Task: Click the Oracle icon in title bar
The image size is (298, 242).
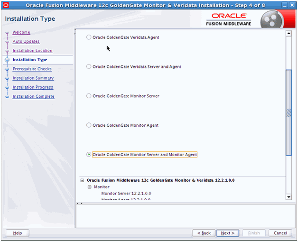Action: [x=6, y=5]
